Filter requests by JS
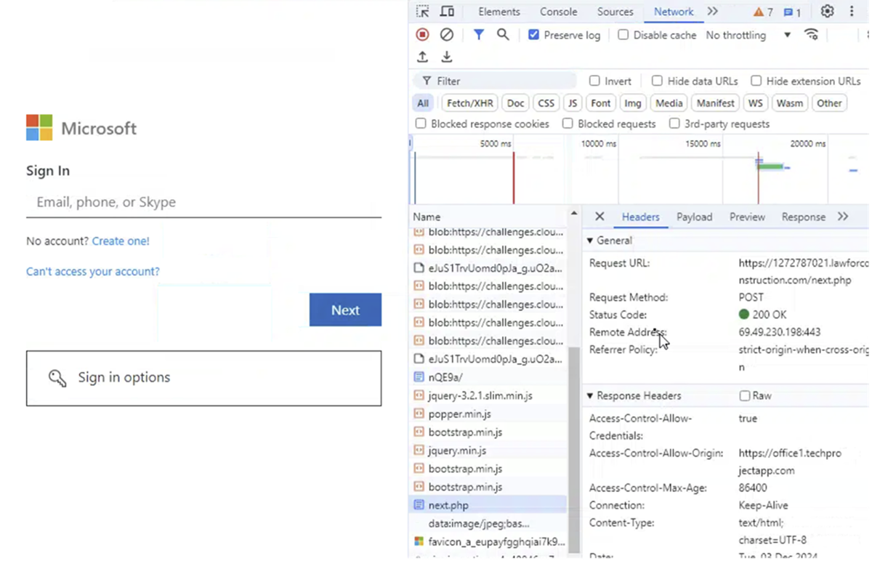Image resolution: width=872 pixels, height=561 pixels. point(573,103)
